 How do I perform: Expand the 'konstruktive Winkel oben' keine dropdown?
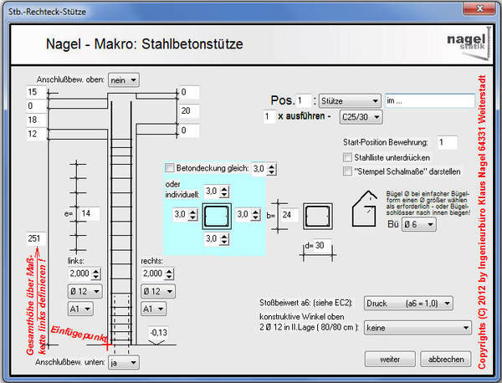pos(416,329)
